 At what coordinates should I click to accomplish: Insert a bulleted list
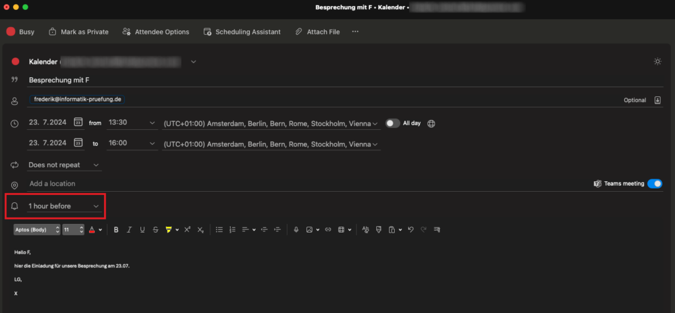click(220, 229)
